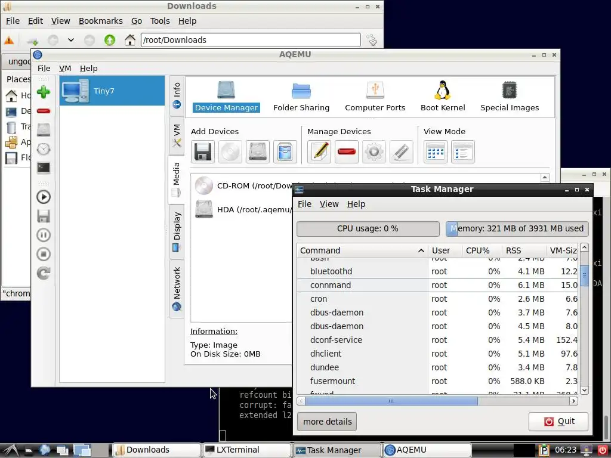Screen dimensions: 611x458
Task: Click the power icon in the system tray
Action: [x=603, y=450]
